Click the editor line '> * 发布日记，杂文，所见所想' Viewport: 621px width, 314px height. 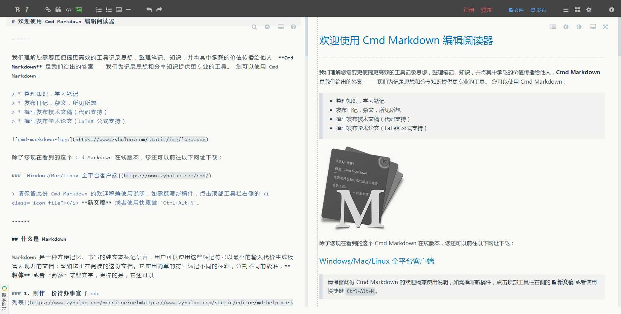pos(54,103)
